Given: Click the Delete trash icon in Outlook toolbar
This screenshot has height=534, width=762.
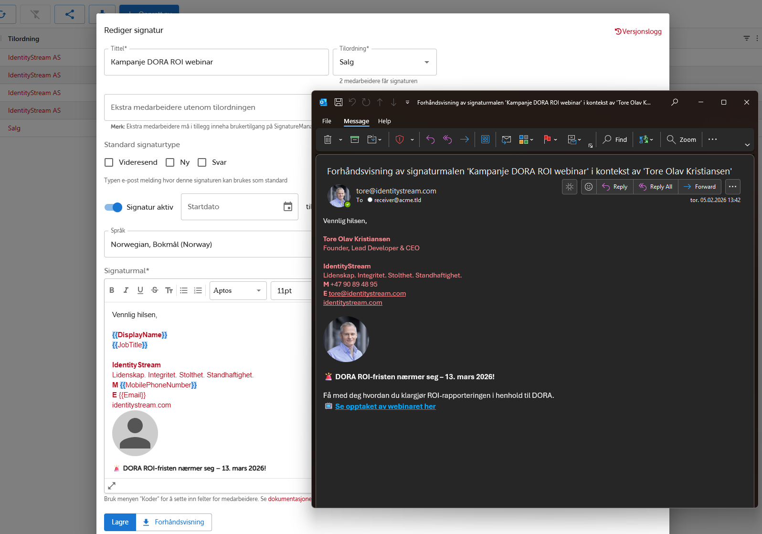Looking at the screenshot, I should click(x=328, y=139).
